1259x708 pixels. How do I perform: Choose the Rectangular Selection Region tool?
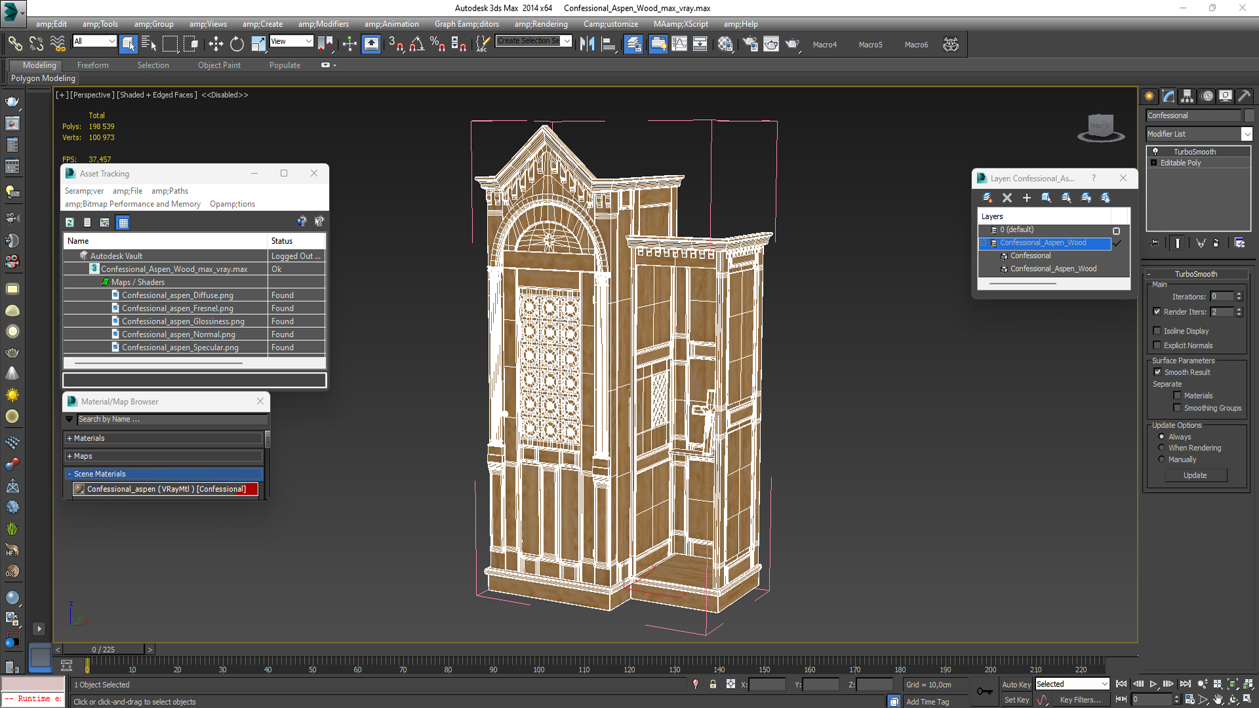point(170,44)
